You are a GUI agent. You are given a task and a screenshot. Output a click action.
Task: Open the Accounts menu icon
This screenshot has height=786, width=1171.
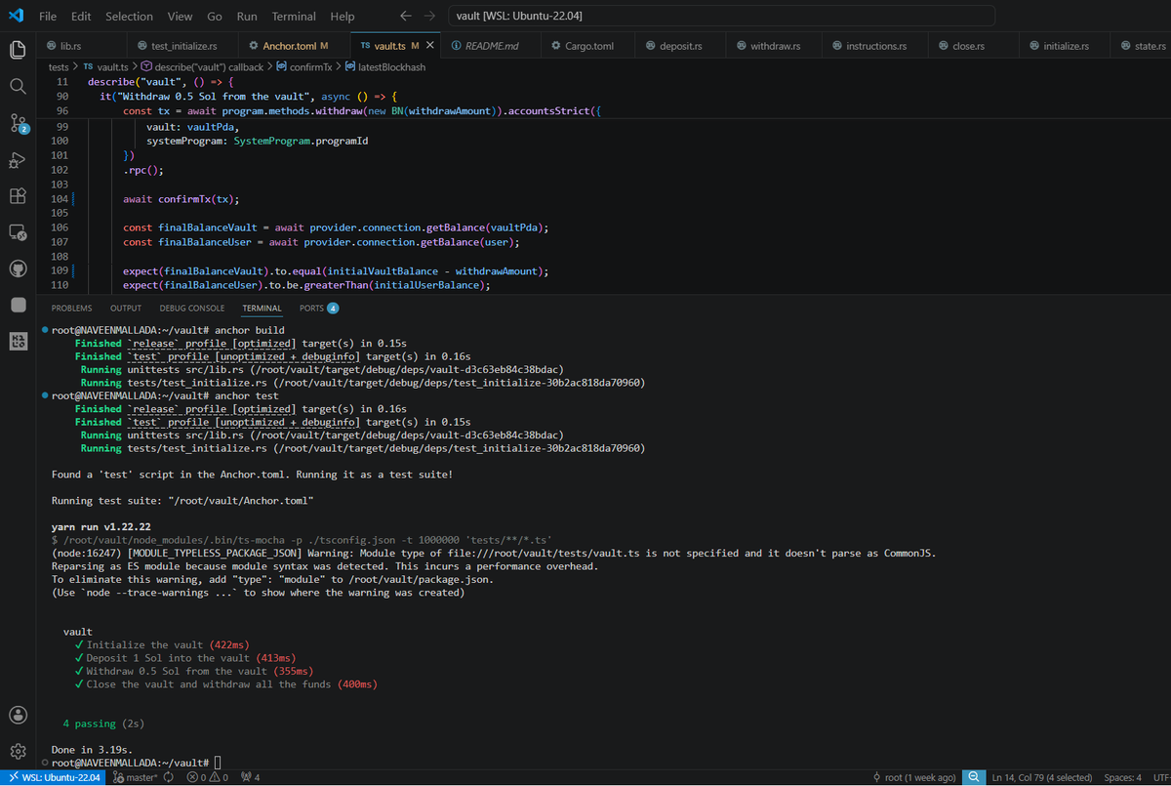(x=18, y=715)
